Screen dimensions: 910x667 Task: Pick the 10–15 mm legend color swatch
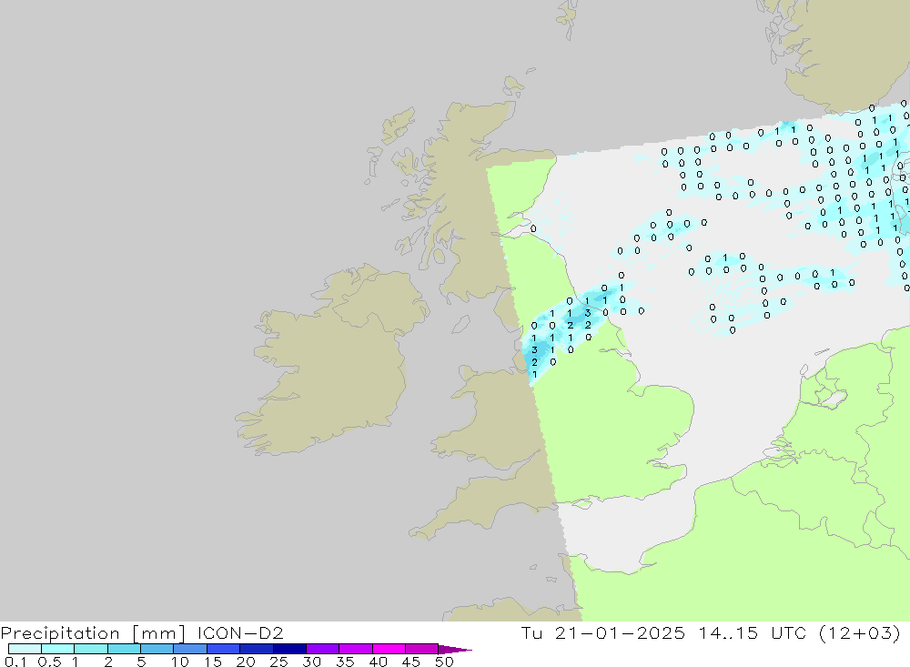pyautogui.click(x=190, y=649)
